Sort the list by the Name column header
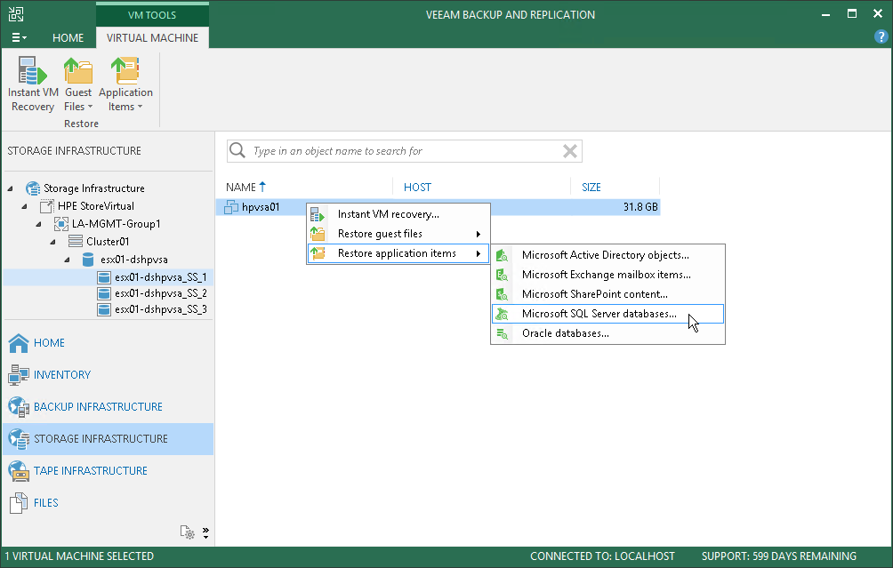This screenshot has width=893, height=568. click(241, 188)
